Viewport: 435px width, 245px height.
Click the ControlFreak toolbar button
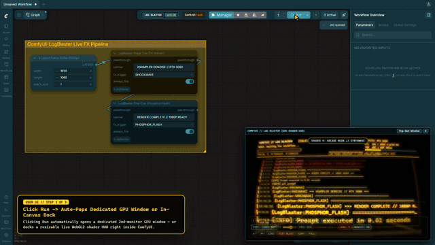tap(194, 15)
